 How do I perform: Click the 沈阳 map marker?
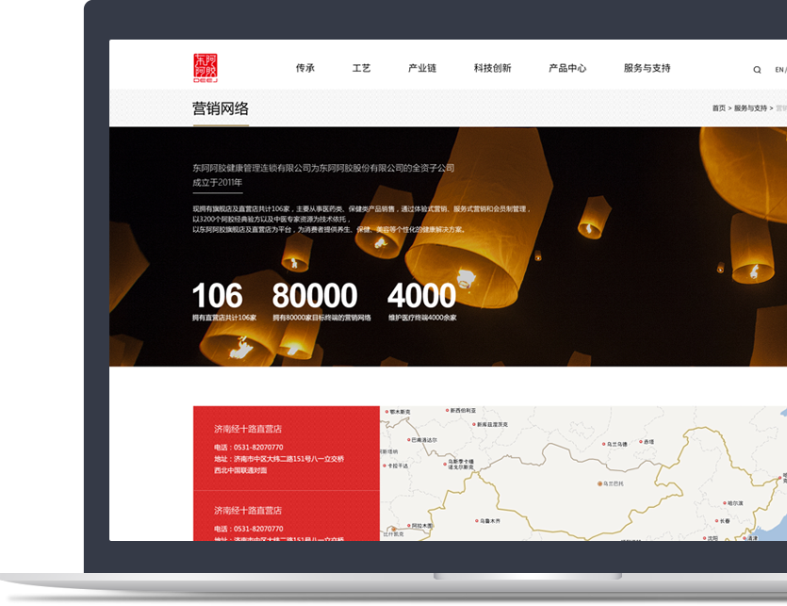click(x=705, y=538)
